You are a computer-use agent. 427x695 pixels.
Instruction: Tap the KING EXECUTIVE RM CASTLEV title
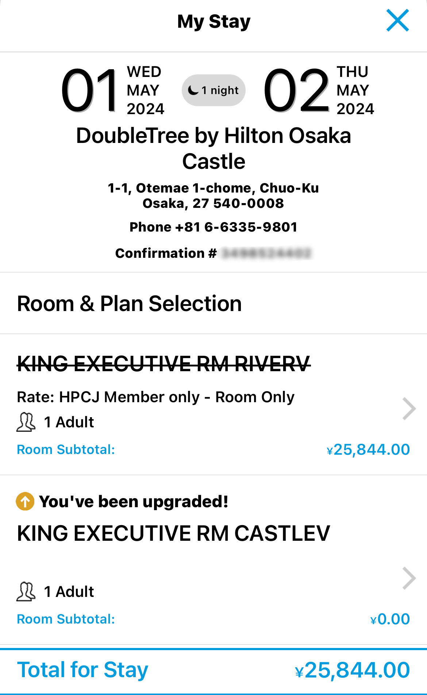(173, 533)
